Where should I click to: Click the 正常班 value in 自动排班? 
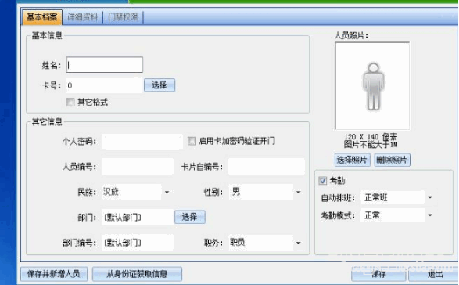(x=376, y=197)
